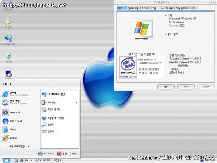Click the '256MB RAM' text in System Properties
Viewport: 217px width, 163px height.
click(x=176, y=73)
